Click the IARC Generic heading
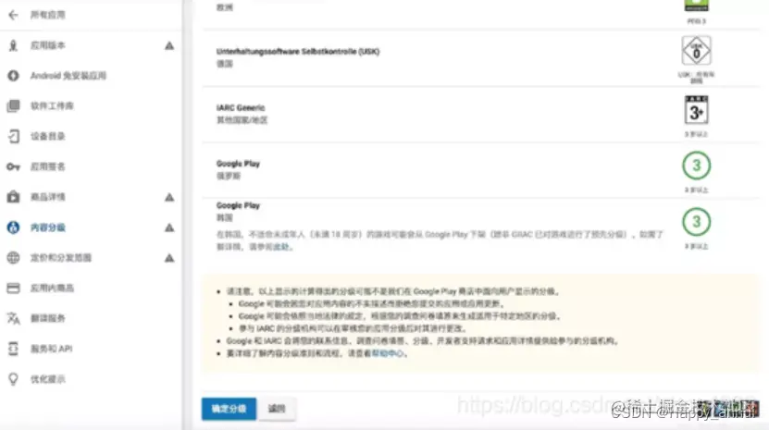The image size is (769, 430). tap(241, 107)
